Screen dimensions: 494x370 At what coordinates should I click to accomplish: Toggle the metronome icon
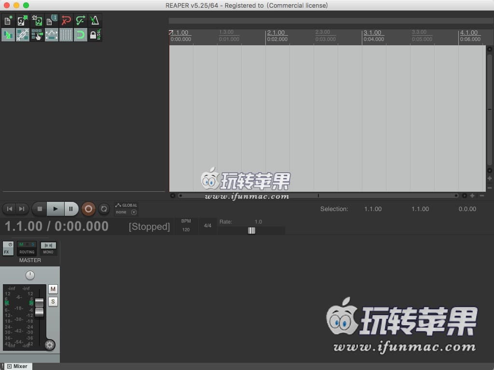pos(95,20)
